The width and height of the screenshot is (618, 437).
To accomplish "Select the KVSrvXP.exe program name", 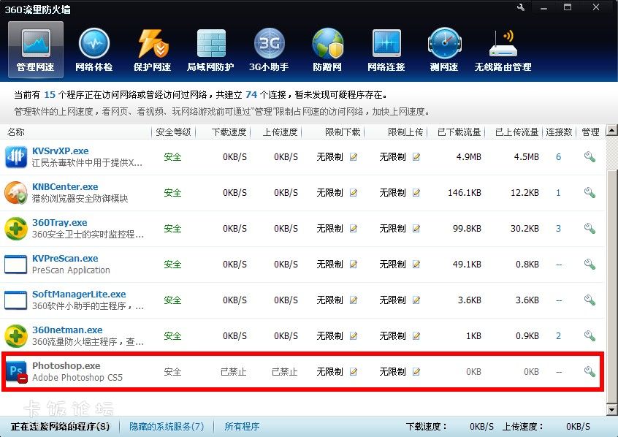I will click(61, 151).
